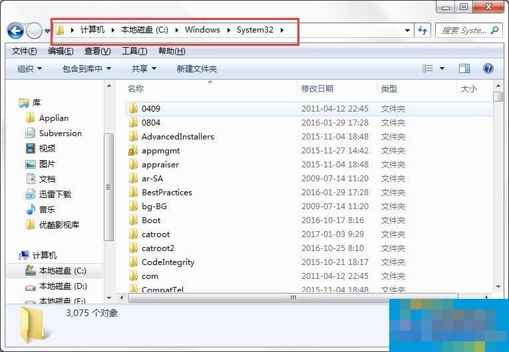
Task: Open the address bar previous locations dropdown
Action: 407,31
